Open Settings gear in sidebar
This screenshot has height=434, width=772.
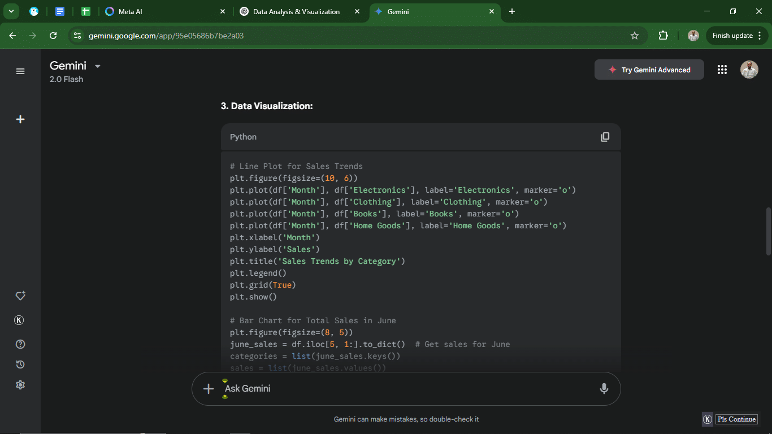pyautogui.click(x=20, y=385)
